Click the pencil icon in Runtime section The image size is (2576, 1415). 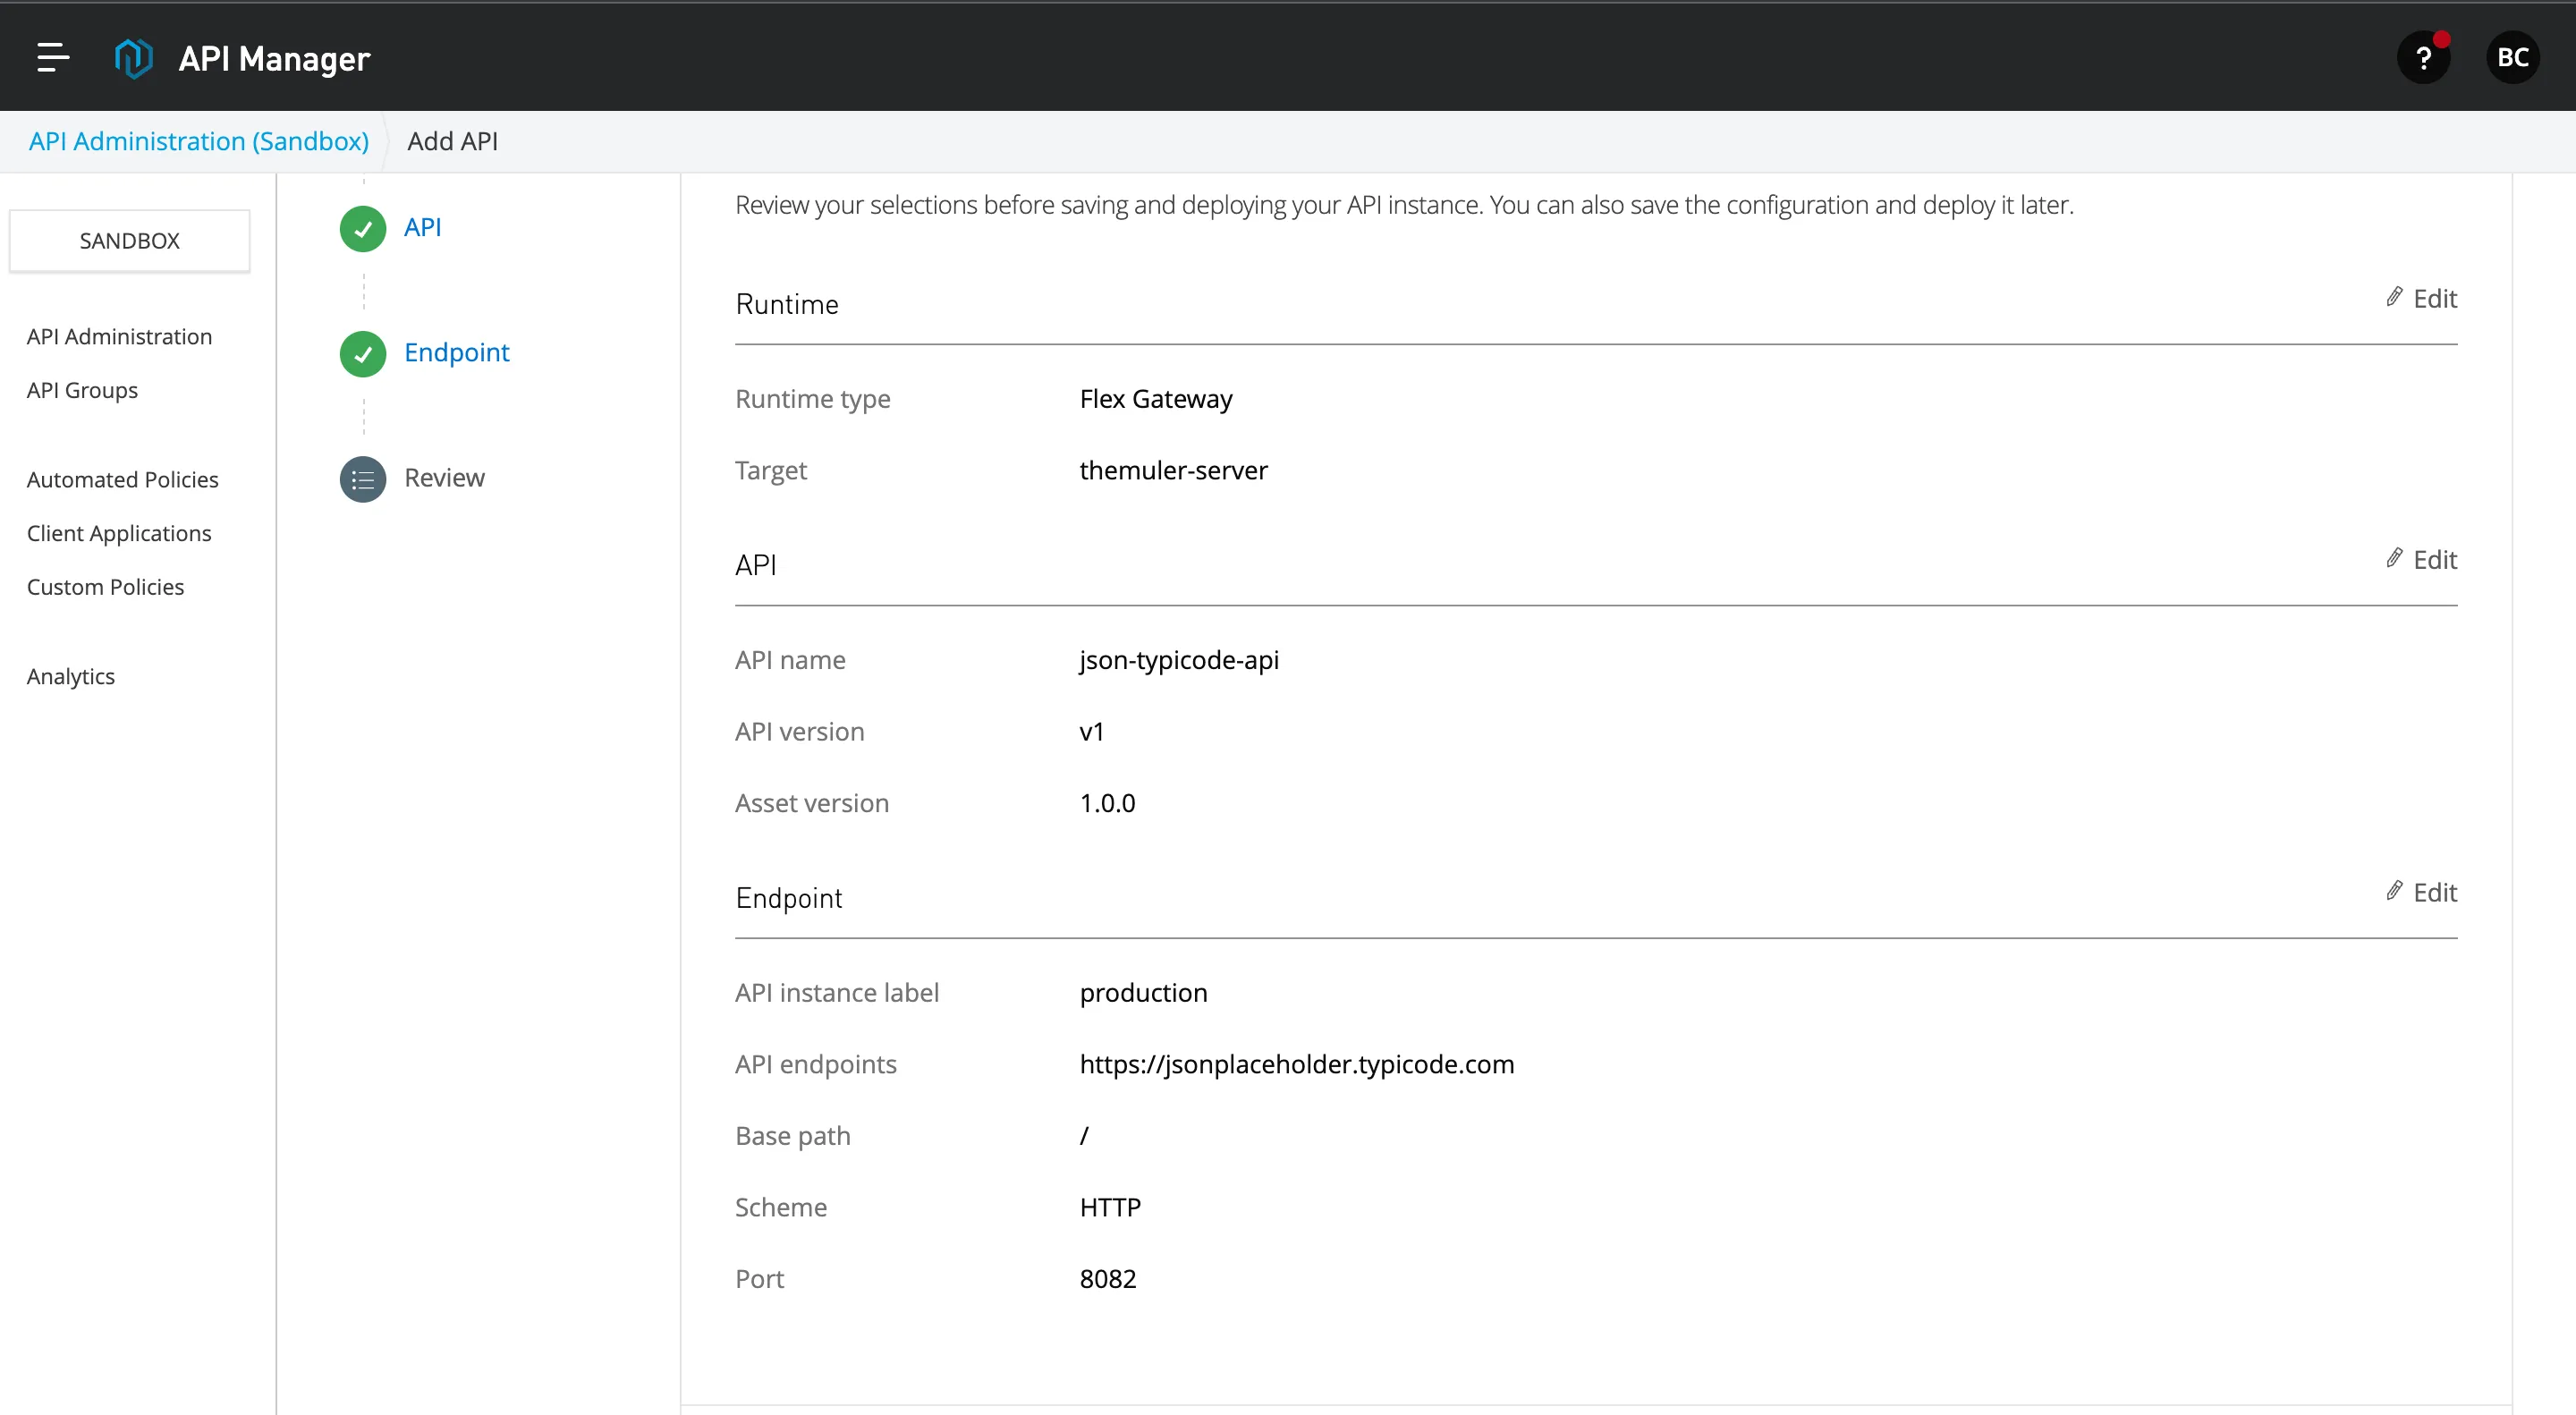2394,297
